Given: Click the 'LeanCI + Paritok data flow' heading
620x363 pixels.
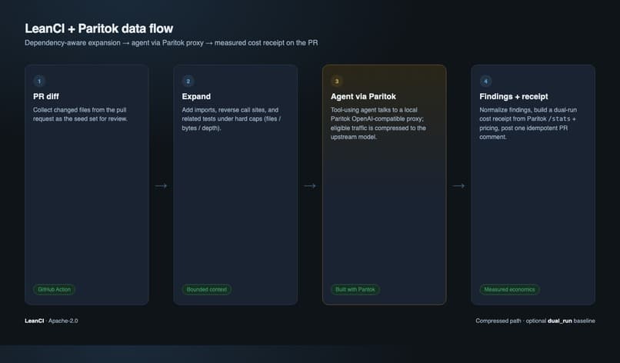Looking at the screenshot, I should (99, 28).
